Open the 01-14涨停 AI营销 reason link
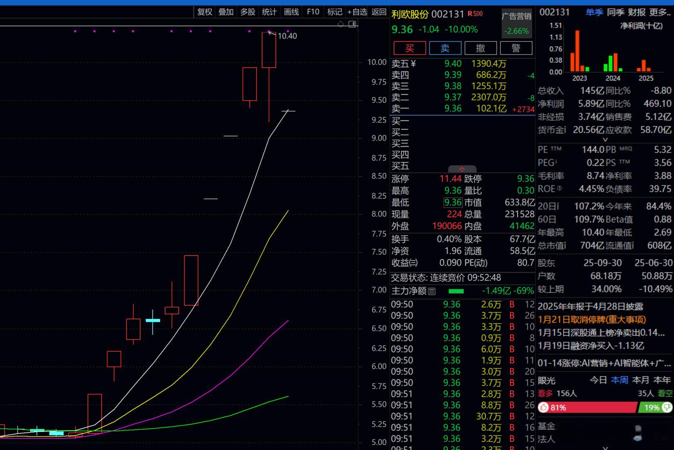674x450 pixels. tap(604, 363)
